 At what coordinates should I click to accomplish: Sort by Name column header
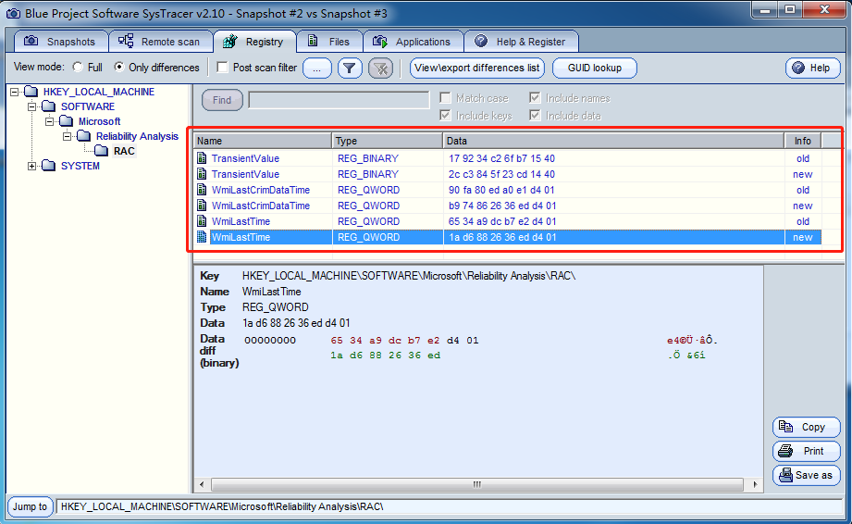click(x=263, y=141)
